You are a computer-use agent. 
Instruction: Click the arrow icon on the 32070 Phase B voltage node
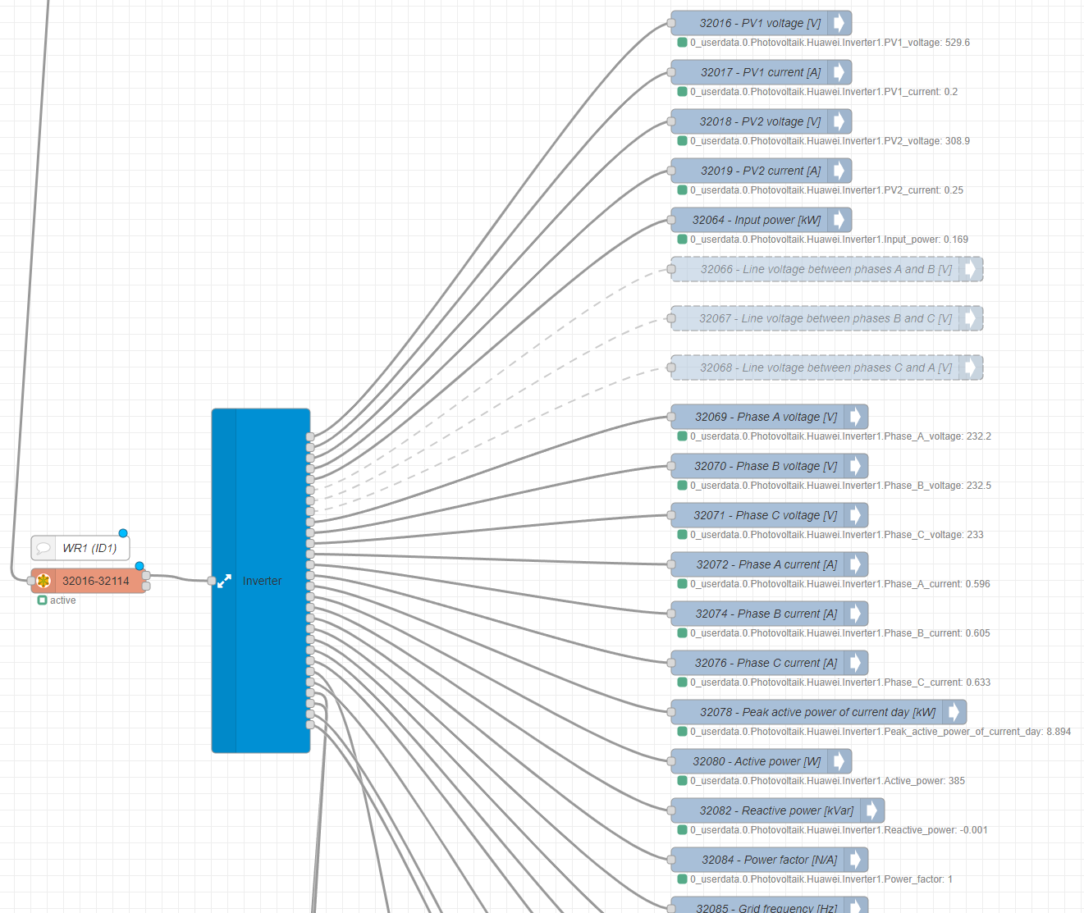856,466
